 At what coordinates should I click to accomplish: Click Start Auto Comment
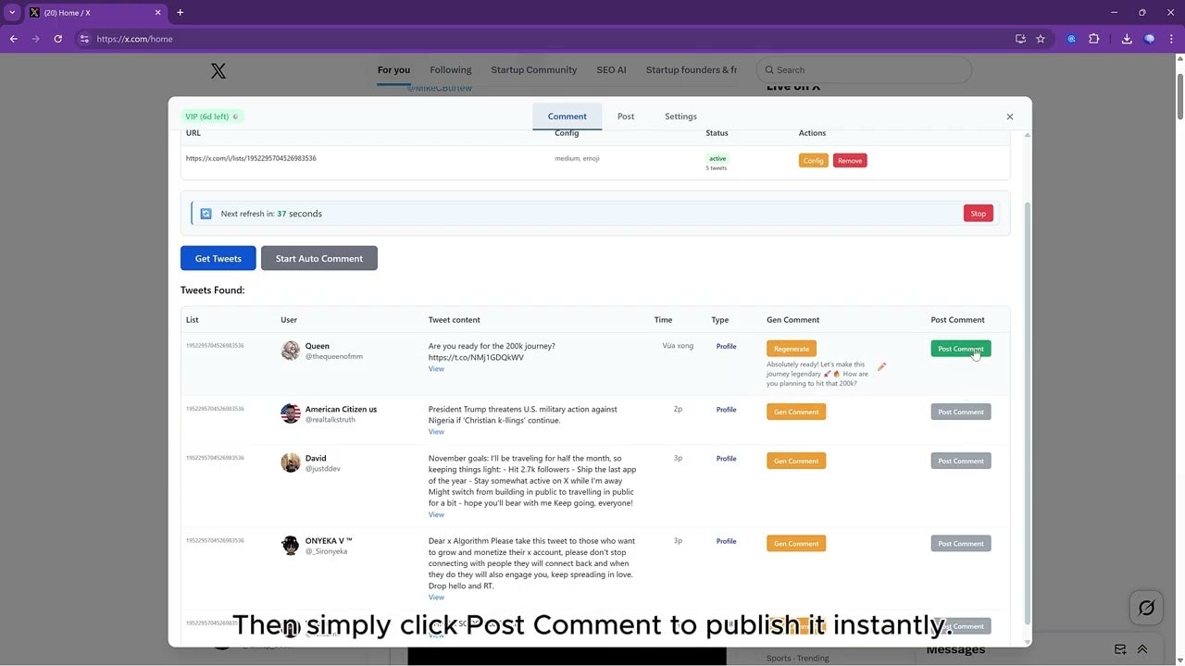(x=319, y=258)
